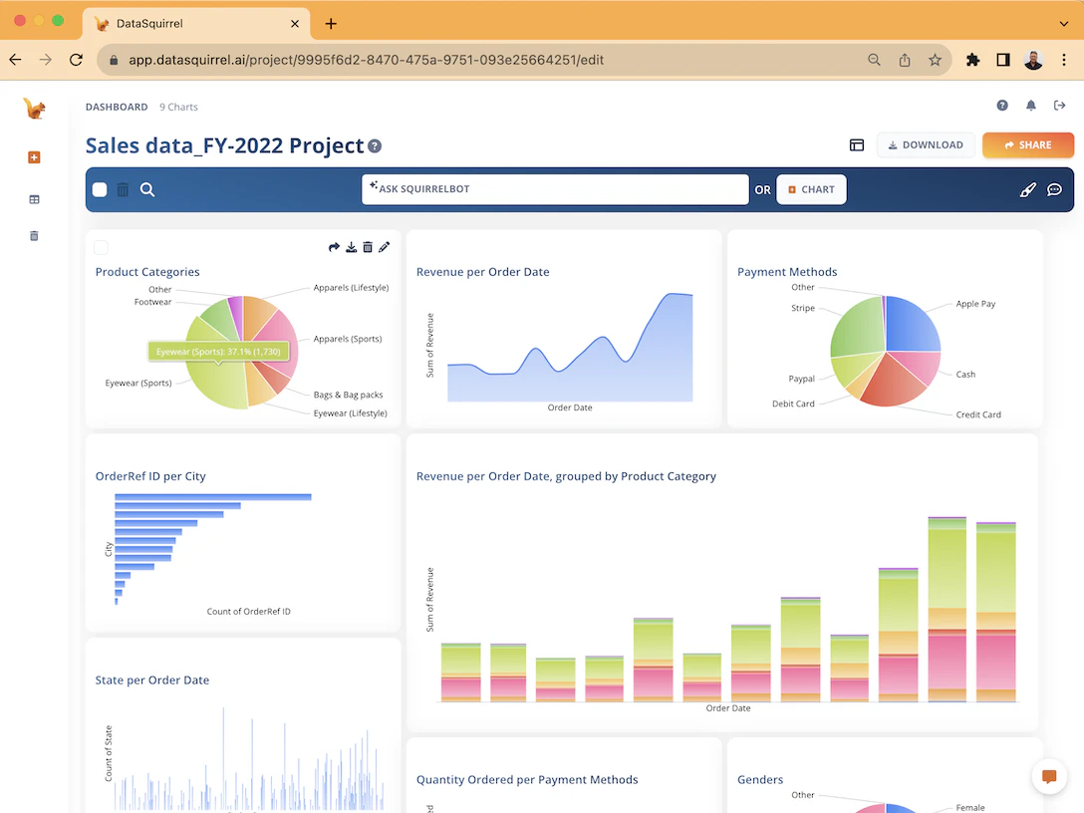Click the "OrderRef ID per City" title
Viewport: 1084px width, 813px height.
[x=150, y=475]
